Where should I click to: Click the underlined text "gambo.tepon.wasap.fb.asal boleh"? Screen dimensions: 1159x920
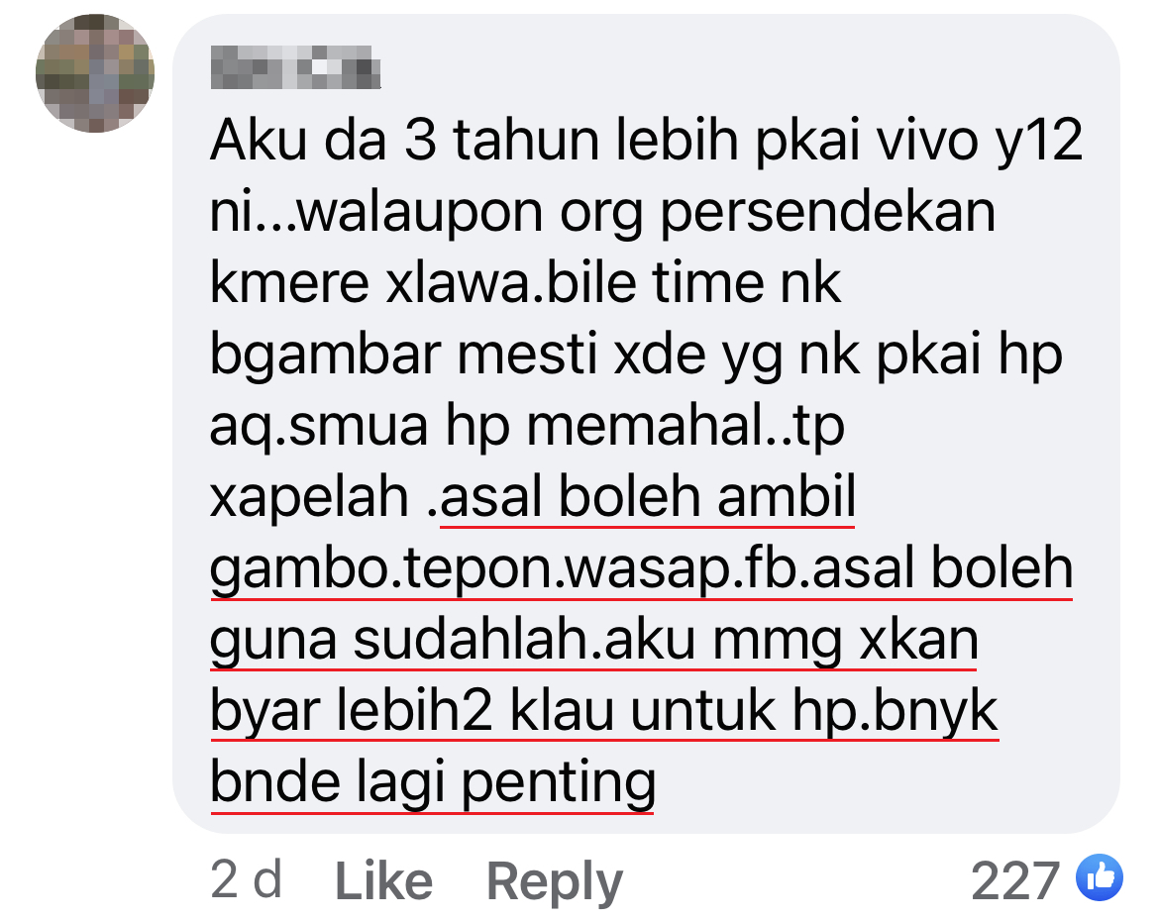[642, 569]
